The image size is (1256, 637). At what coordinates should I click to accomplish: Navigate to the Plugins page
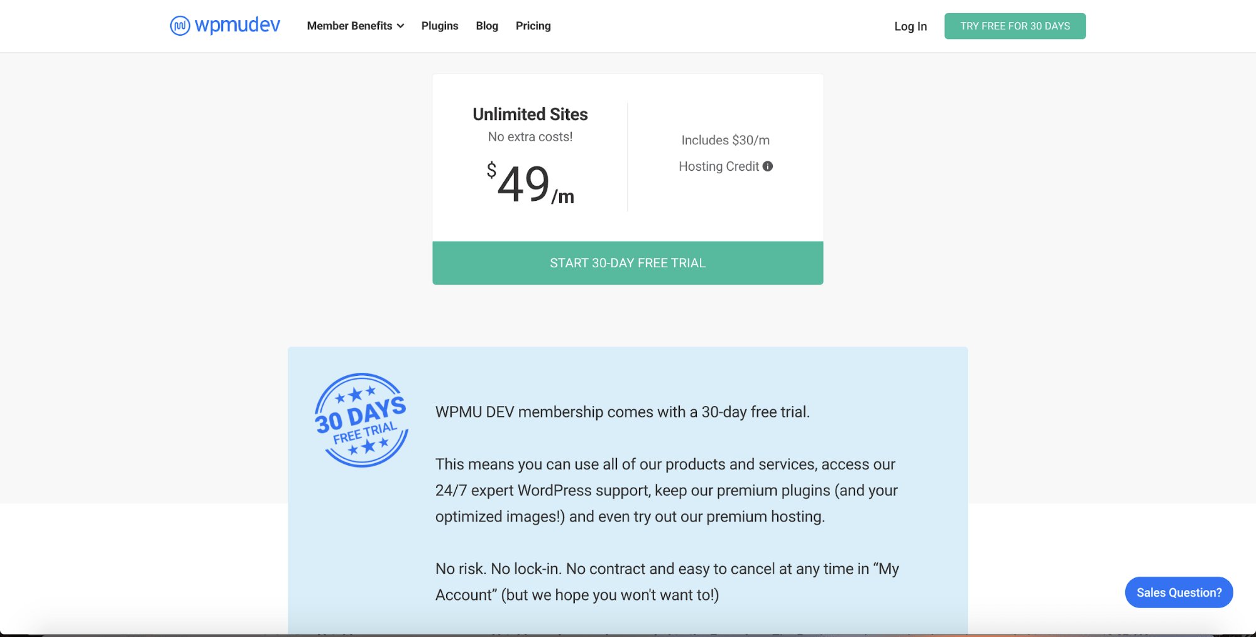tap(439, 26)
